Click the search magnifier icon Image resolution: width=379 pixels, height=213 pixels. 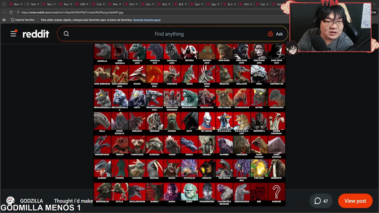pyautogui.click(x=66, y=34)
